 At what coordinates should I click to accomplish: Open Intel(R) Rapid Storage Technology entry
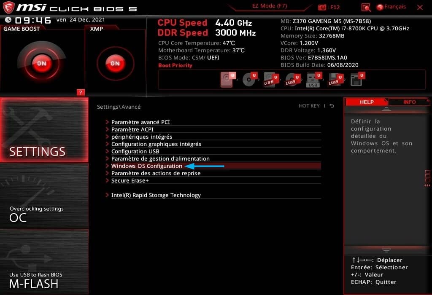point(213,195)
